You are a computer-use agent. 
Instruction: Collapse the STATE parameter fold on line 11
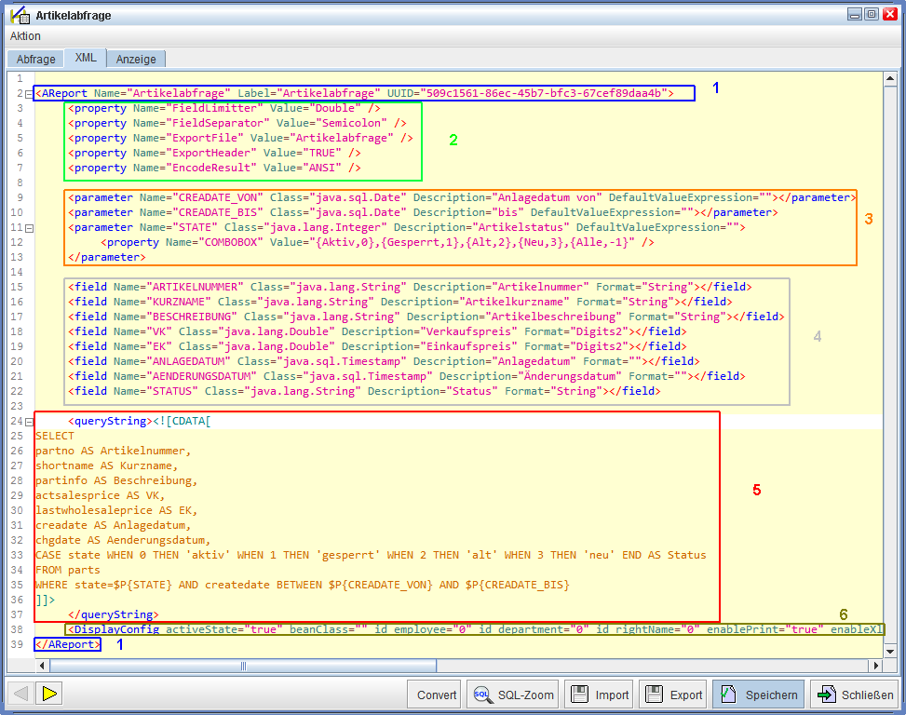point(29,227)
